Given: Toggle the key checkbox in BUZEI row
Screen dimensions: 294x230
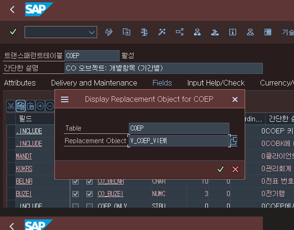Looking at the screenshot, I should pos(75,194).
